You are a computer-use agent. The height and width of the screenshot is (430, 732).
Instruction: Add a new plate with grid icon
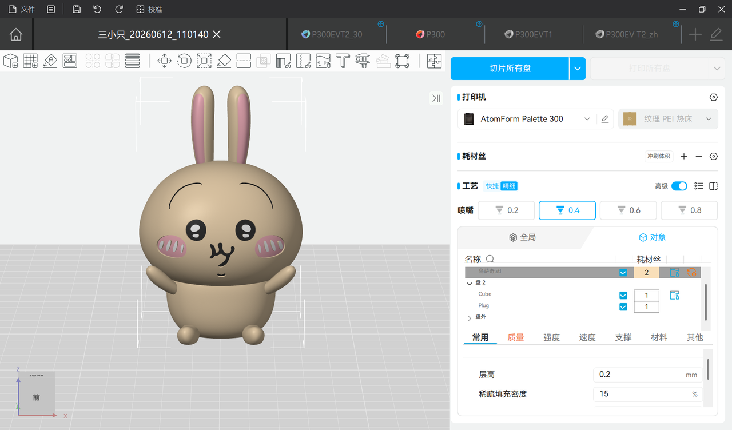point(30,61)
